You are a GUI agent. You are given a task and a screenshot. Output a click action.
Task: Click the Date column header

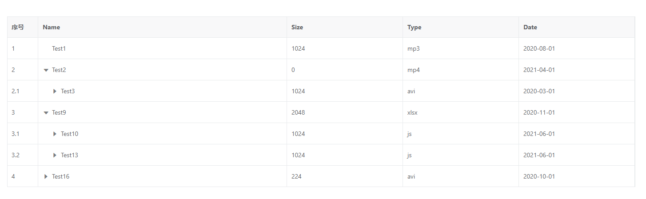click(530, 27)
